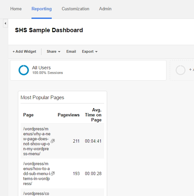Open the why-a-new-page-does-not-show-up page link
The height and width of the screenshot is (196, 194).
point(37,141)
